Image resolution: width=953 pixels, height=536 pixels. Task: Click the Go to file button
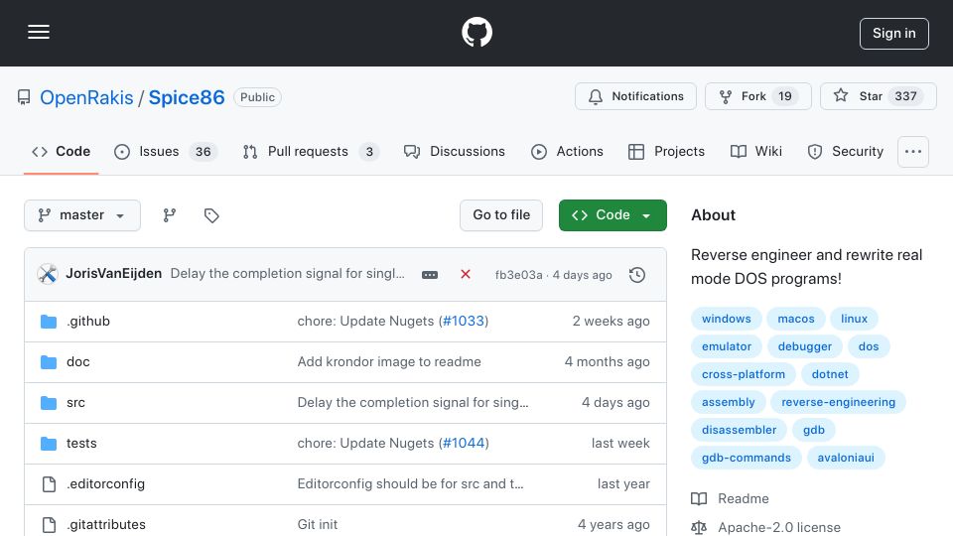(500, 215)
